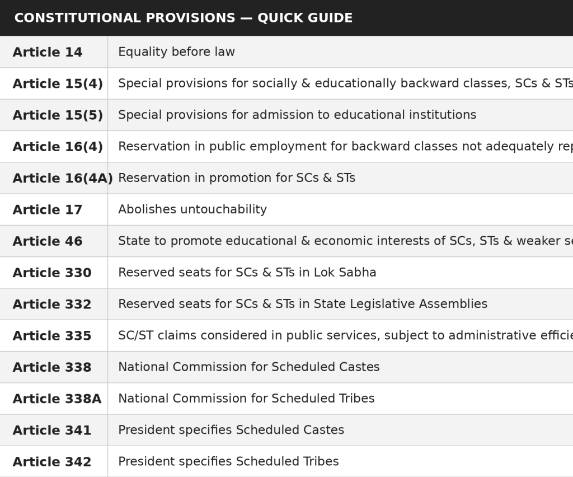Click the 'Constitutional Provisions — Quick Guide' header
Screen dimensions: 573x477
[x=184, y=18]
